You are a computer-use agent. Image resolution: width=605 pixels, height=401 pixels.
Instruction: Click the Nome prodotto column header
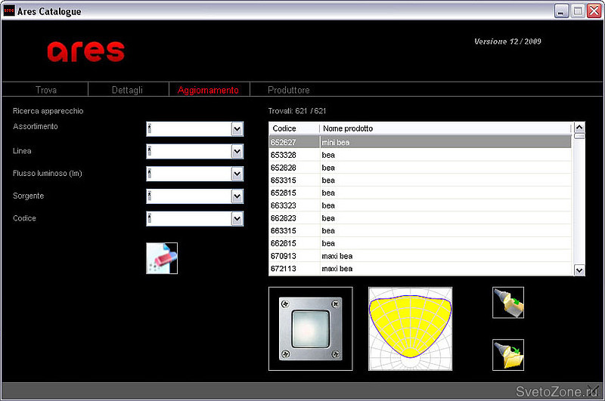(x=445, y=128)
